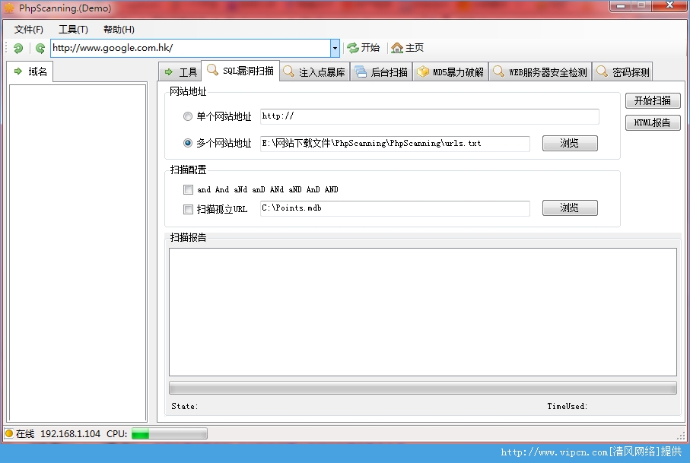
Task: Close the PhpScanning window
Action: (x=669, y=5)
